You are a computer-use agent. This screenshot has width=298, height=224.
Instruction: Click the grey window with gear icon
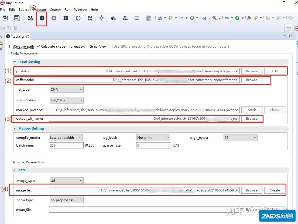(149, 18)
